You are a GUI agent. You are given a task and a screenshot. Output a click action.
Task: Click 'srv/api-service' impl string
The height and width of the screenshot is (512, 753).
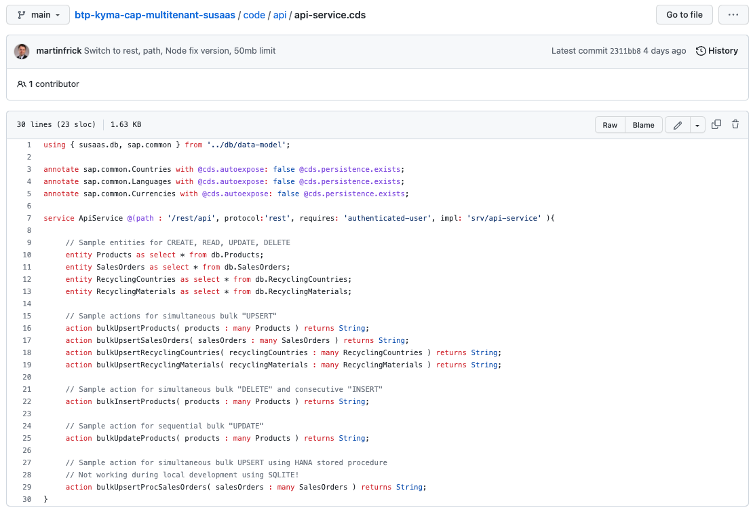point(504,218)
